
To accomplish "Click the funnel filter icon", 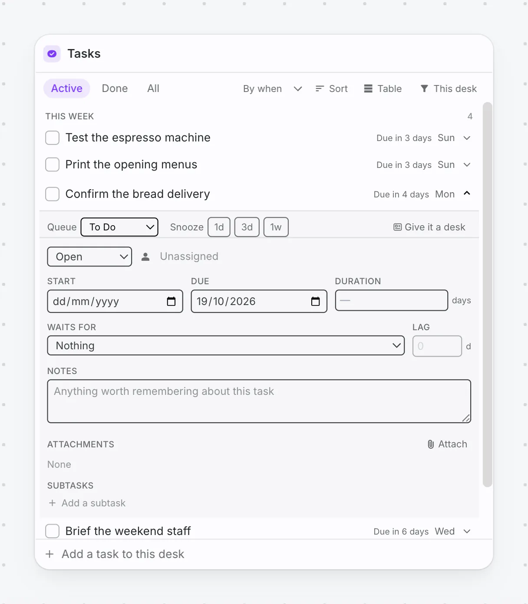I will (x=424, y=89).
